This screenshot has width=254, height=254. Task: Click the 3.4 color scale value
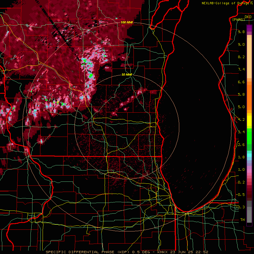(241, 132)
